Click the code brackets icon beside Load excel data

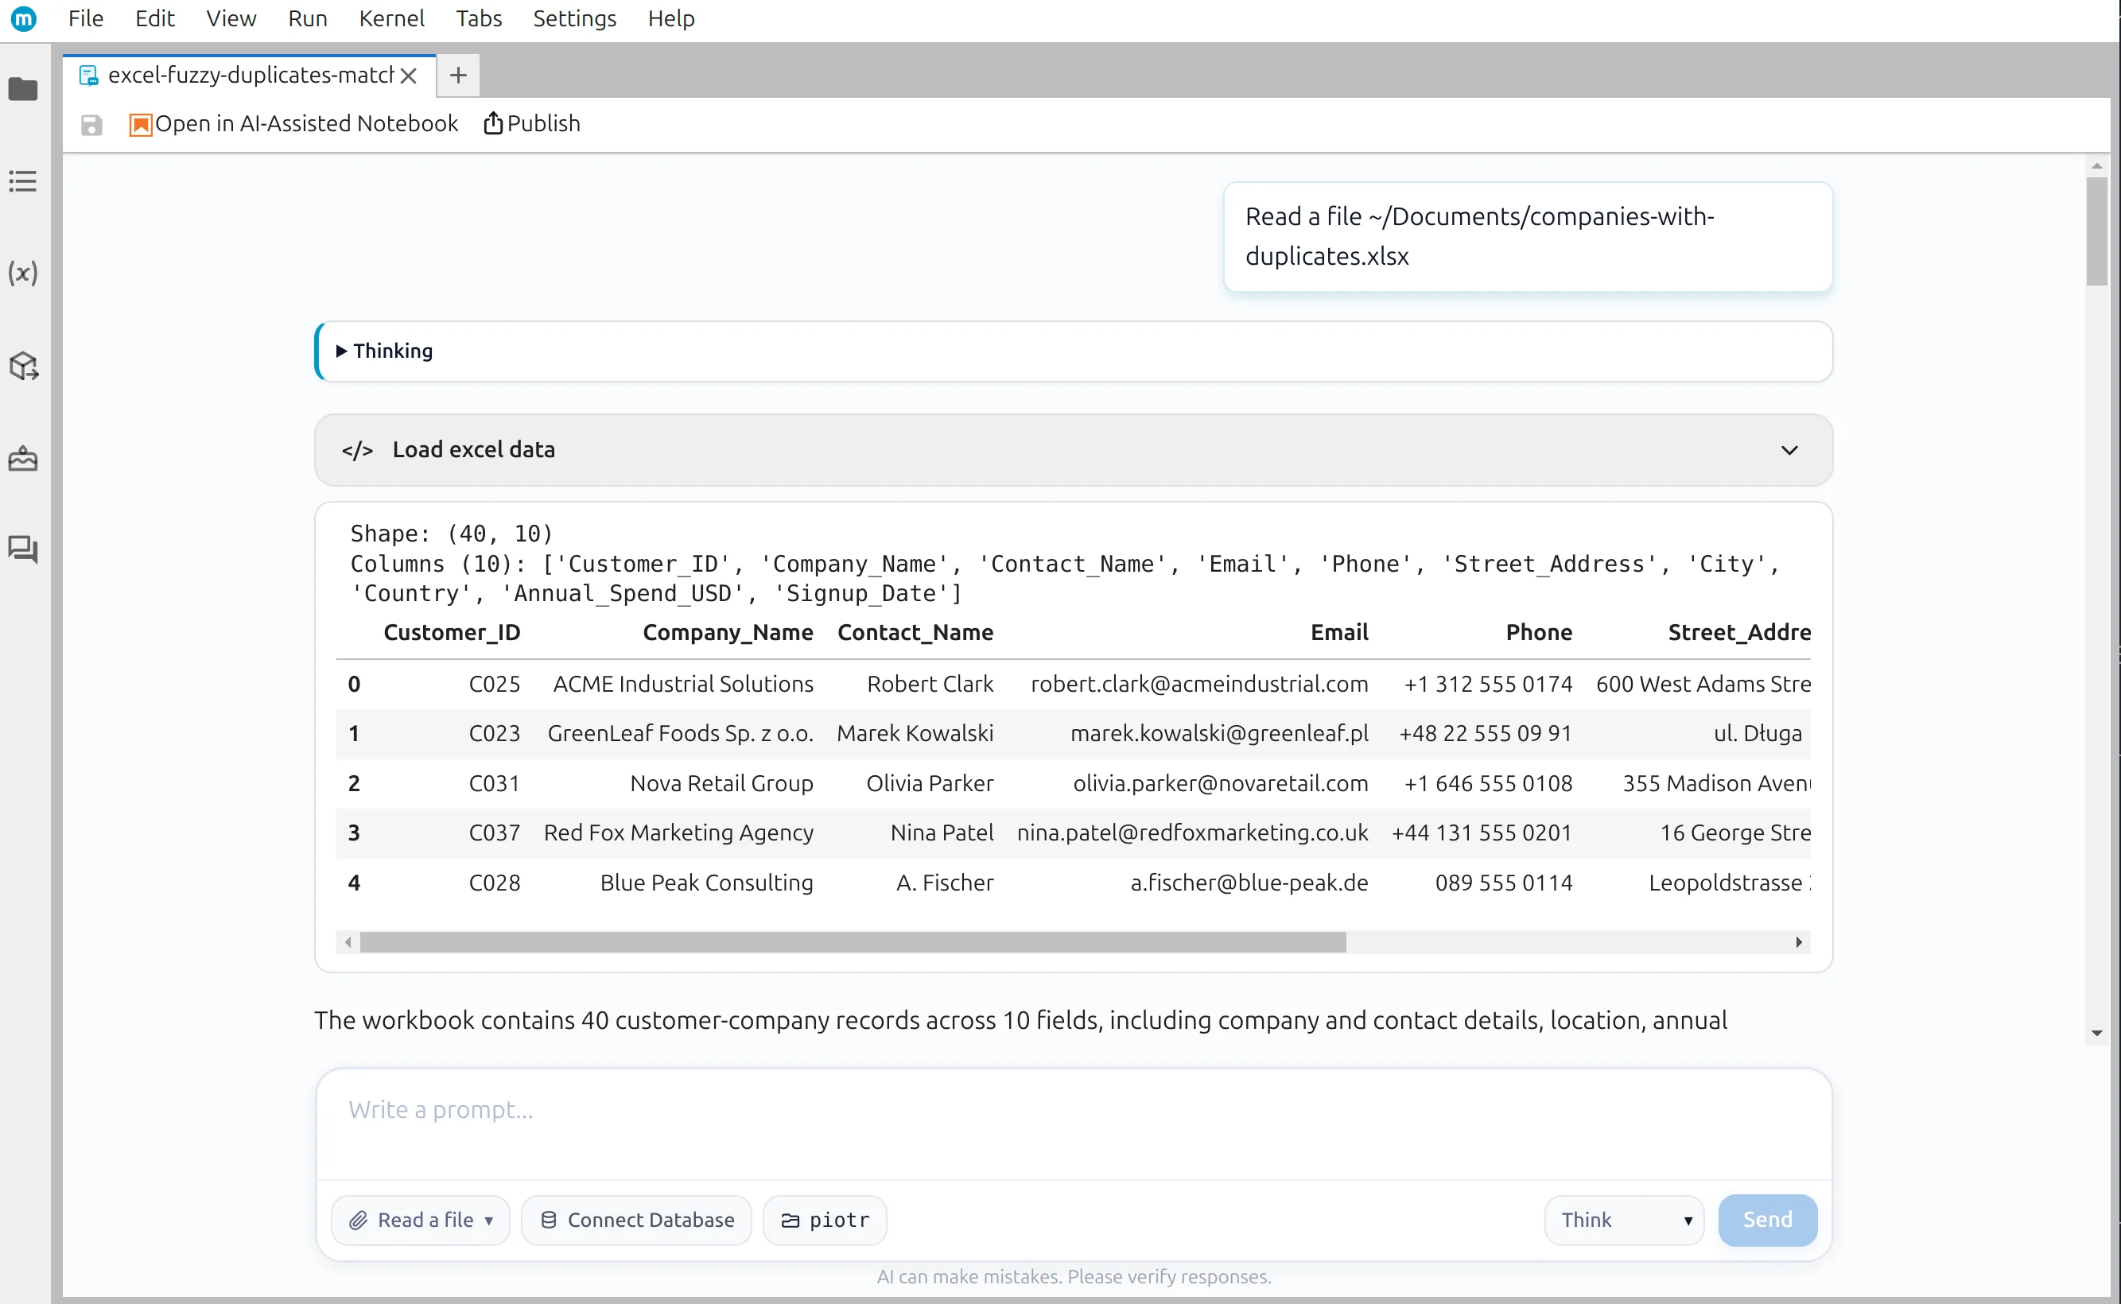(x=357, y=450)
